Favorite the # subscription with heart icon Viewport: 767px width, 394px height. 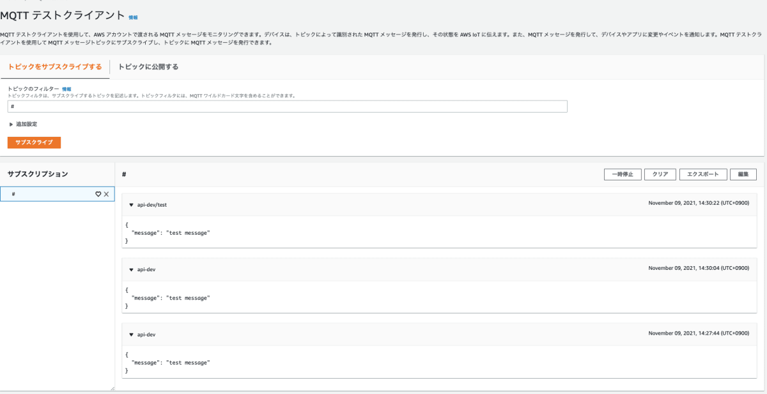pos(98,194)
